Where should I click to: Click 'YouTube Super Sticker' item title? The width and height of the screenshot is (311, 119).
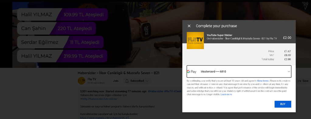[219, 35]
